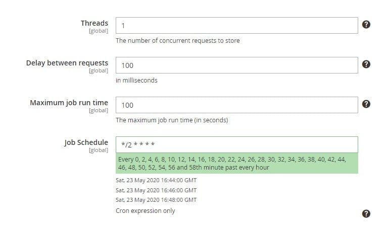The width and height of the screenshot is (387, 228).
Task: Click into Delay between requests input
Action: tap(236, 65)
